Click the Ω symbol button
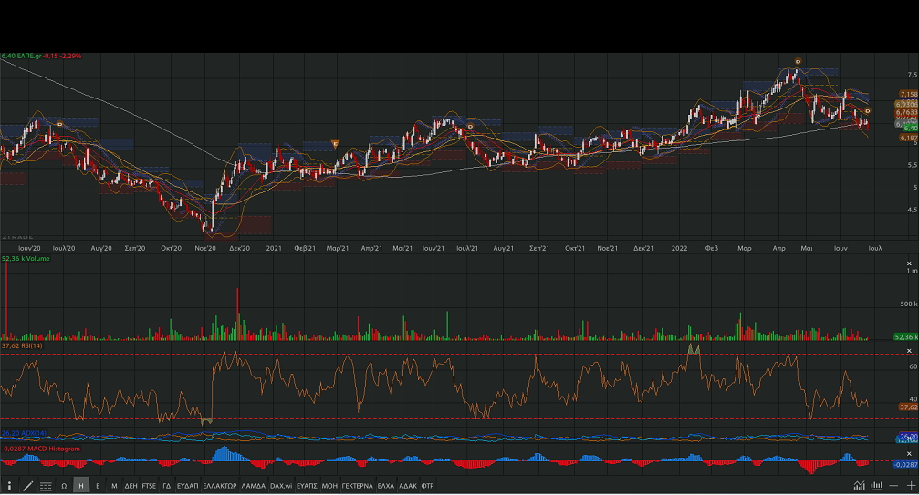Viewport: 919px width, 495px height. tap(64, 486)
